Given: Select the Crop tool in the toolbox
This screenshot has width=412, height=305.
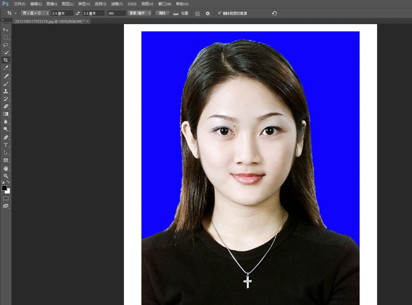Looking at the screenshot, I should [6, 60].
